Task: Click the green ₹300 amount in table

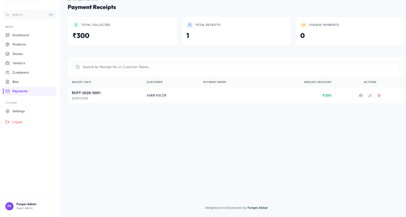Action: point(327,96)
